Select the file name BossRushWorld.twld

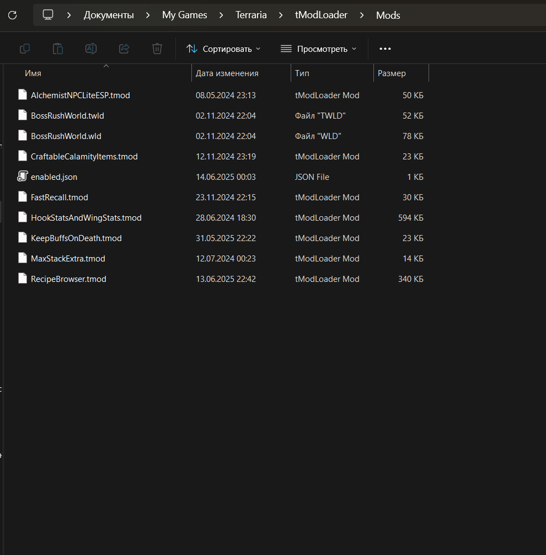68,116
